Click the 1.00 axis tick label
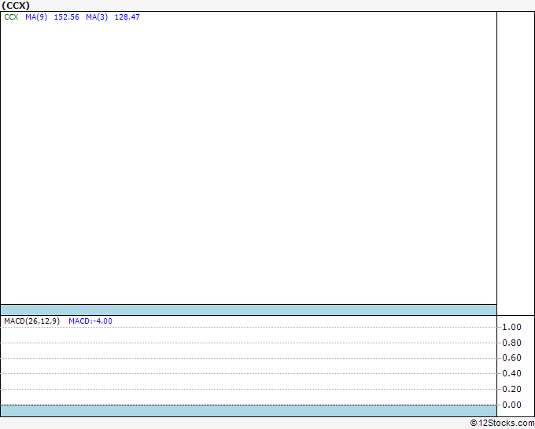This screenshot has width=535, height=429. point(511,327)
